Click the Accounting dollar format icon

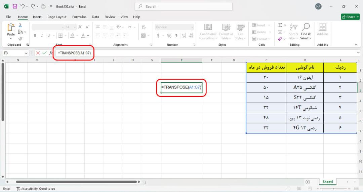click(158, 35)
